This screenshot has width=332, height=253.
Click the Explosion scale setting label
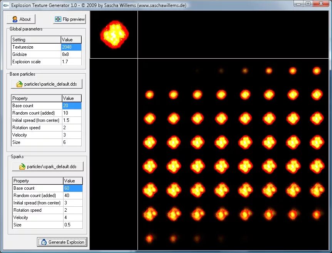27,62
